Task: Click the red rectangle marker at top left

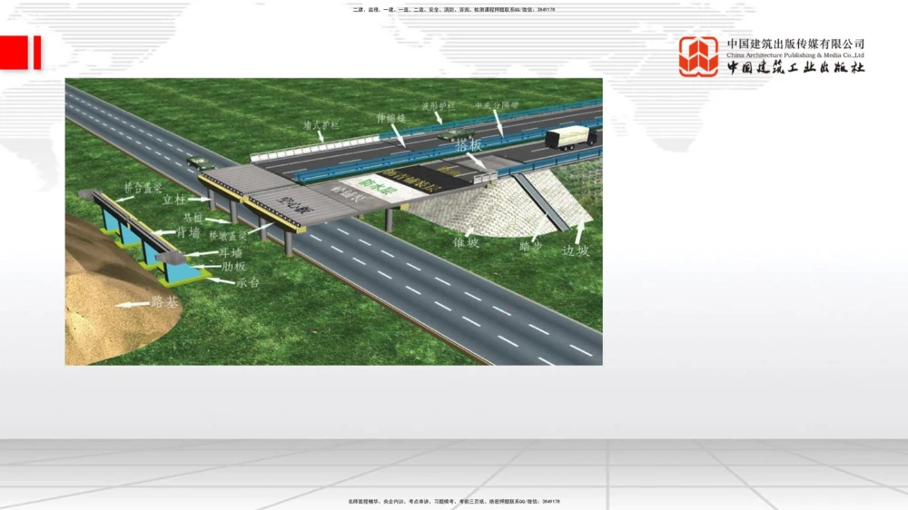Action: point(20,53)
